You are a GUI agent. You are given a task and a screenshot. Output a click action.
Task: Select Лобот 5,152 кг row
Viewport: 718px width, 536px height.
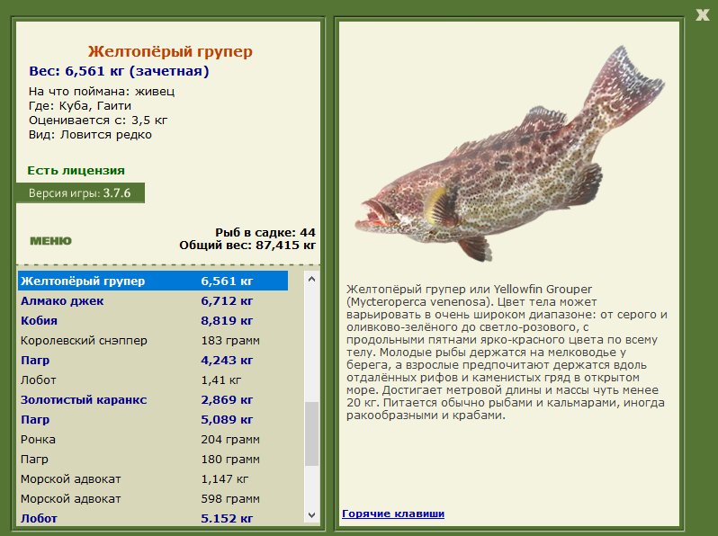[x=153, y=518]
